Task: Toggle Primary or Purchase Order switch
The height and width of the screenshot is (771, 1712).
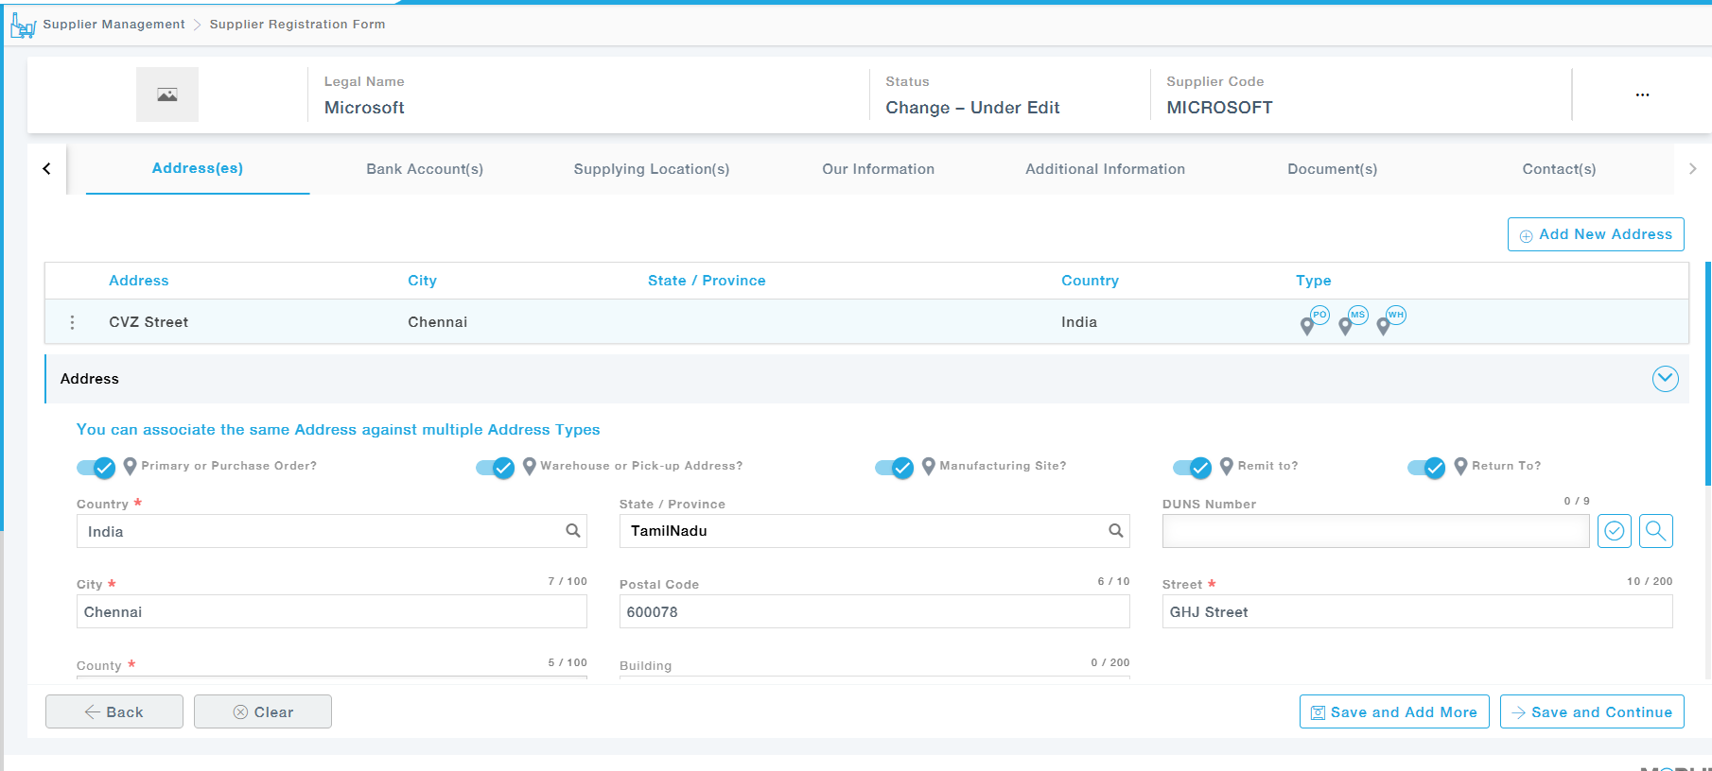Action: click(96, 467)
